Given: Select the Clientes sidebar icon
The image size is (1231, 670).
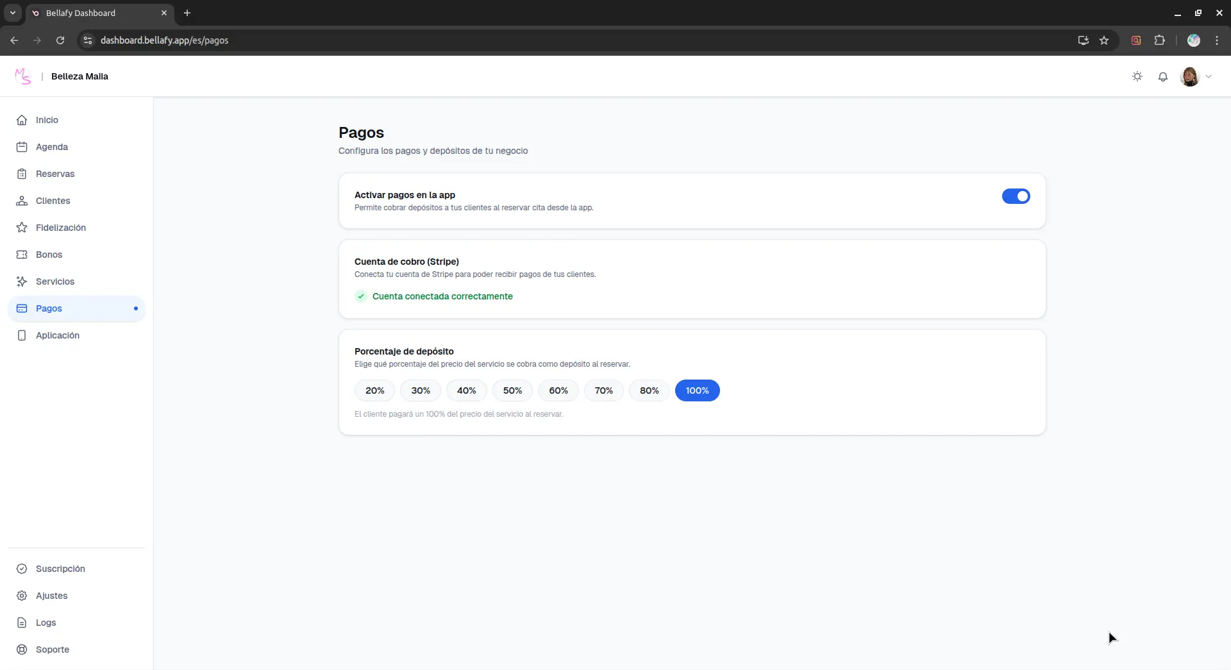Looking at the screenshot, I should pyautogui.click(x=21, y=201).
